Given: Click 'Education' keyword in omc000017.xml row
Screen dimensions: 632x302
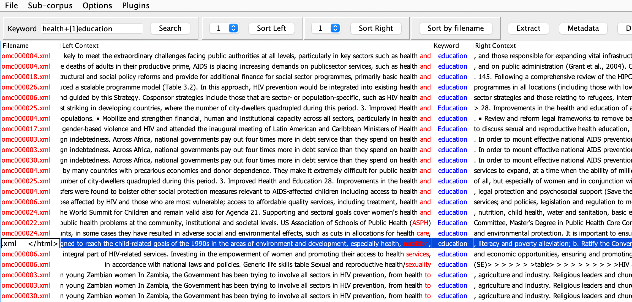Looking at the screenshot, I should (452, 129).
